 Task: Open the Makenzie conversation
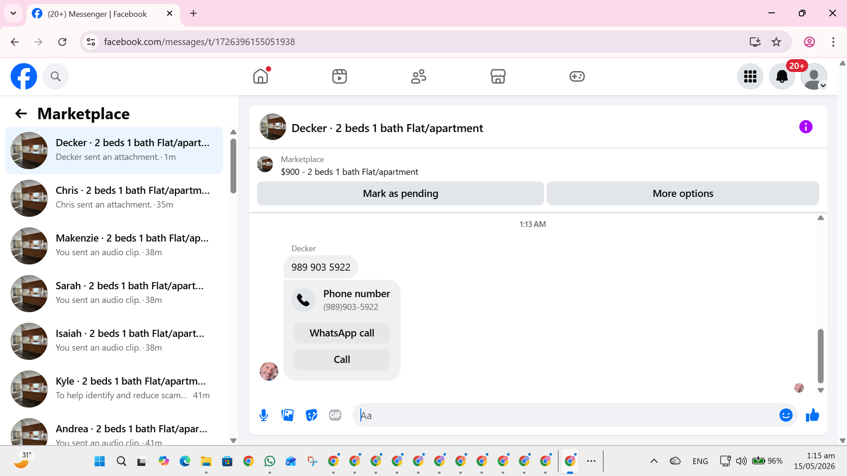point(114,246)
